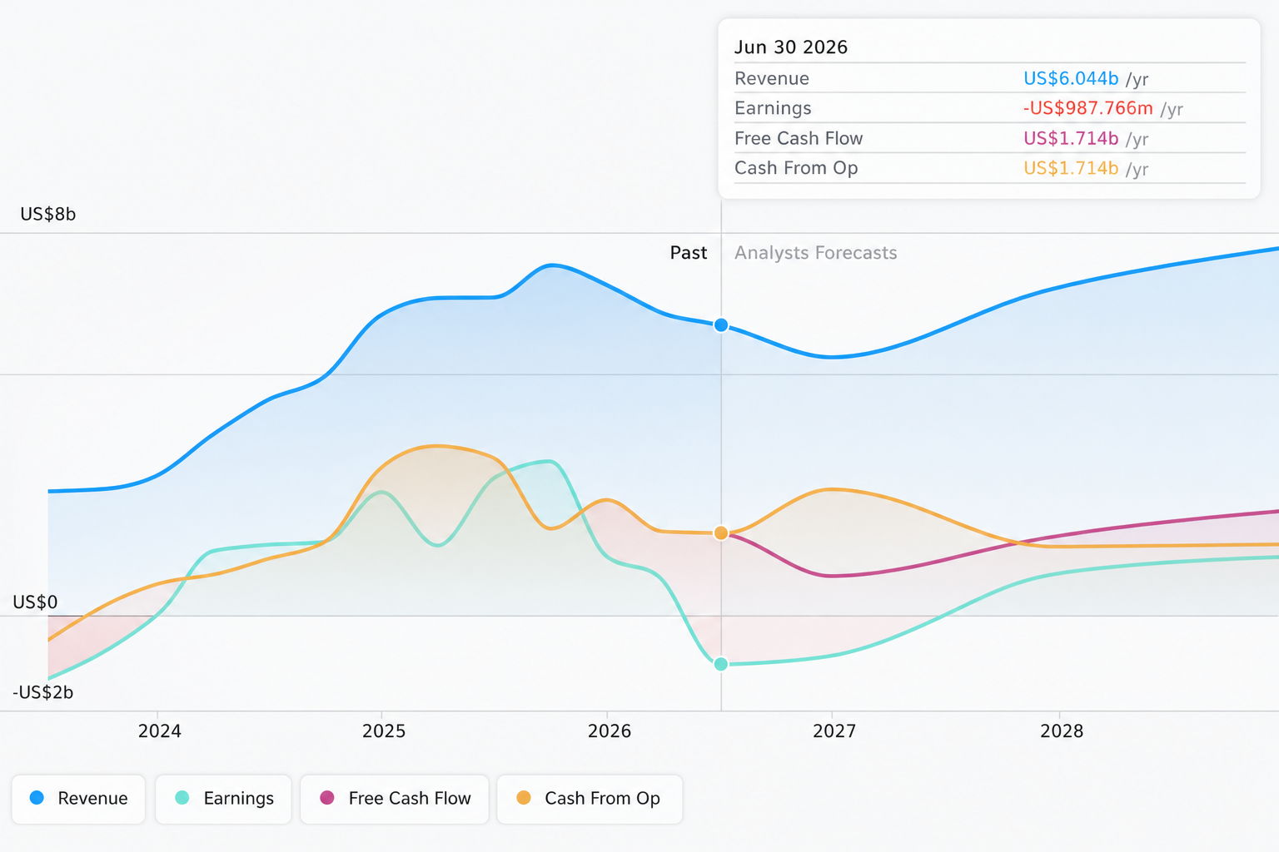Image resolution: width=1279 pixels, height=852 pixels.
Task: Click the 'Past' label on the chart
Action: coord(689,253)
